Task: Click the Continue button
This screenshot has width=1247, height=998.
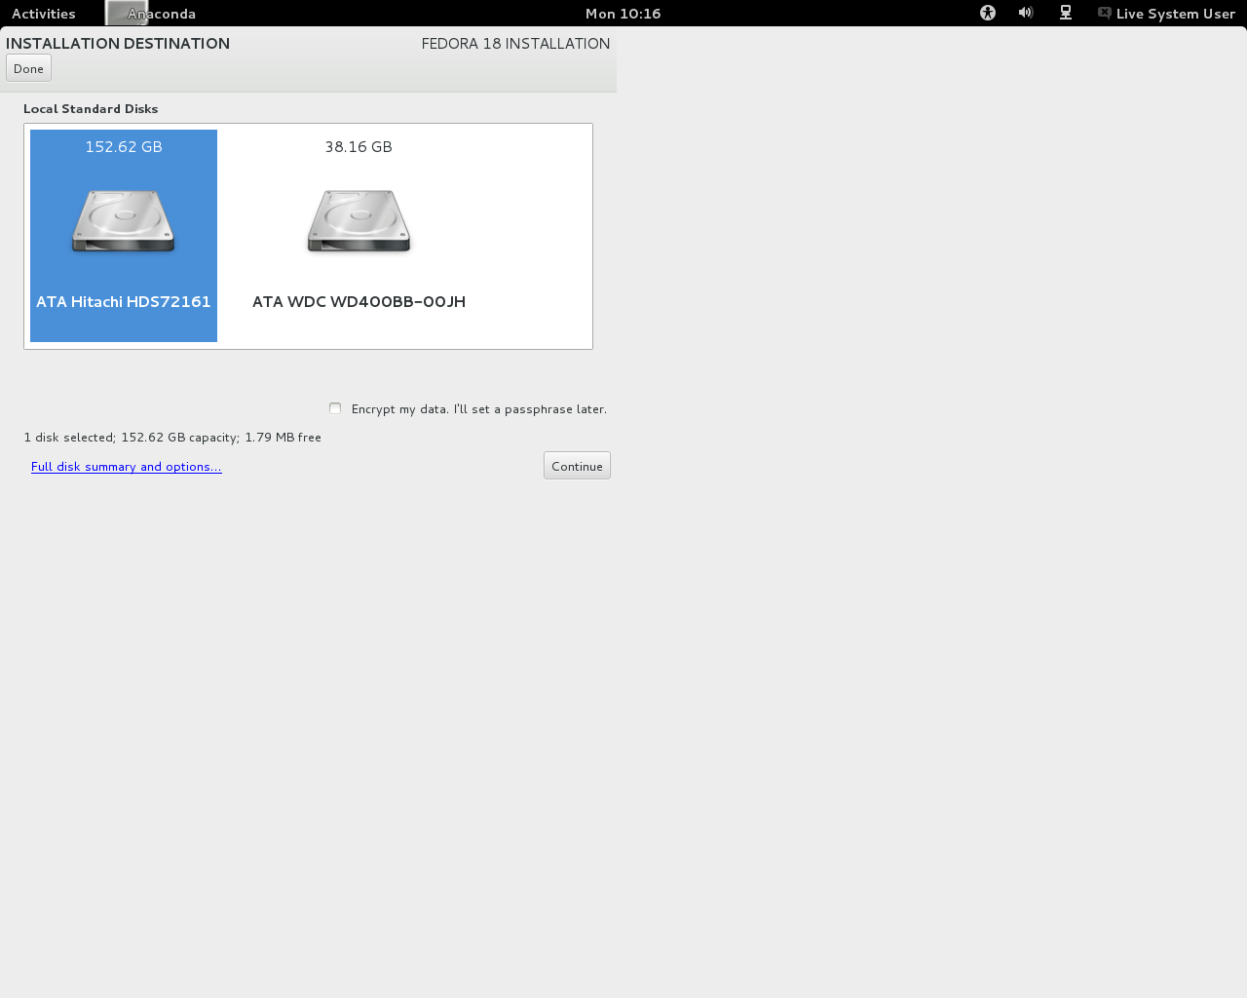Action: point(577,466)
